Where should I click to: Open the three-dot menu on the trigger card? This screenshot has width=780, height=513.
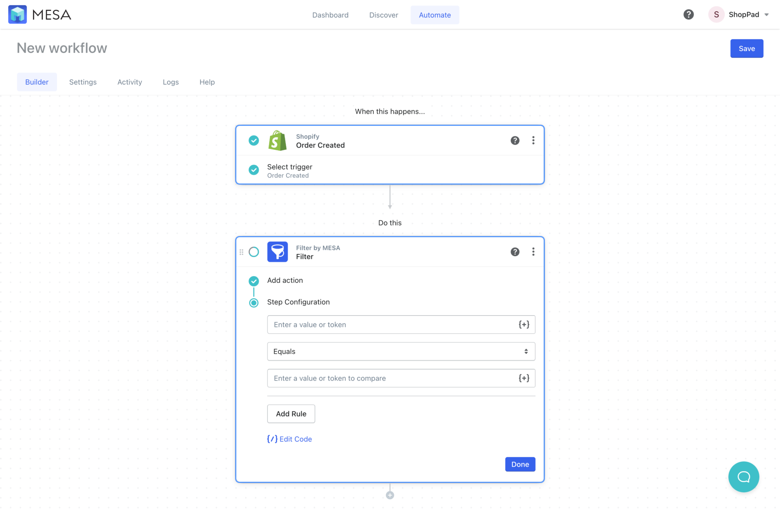(533, 141)
